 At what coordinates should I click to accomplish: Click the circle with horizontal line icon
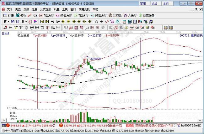[x=32, y=28]
